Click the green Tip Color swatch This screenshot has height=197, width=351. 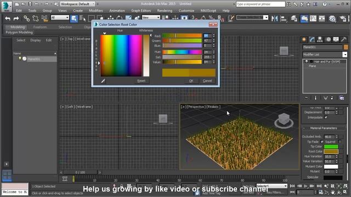tap(331, 147)
